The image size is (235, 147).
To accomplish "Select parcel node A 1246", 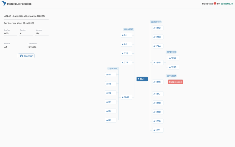I will pos(158,82).
